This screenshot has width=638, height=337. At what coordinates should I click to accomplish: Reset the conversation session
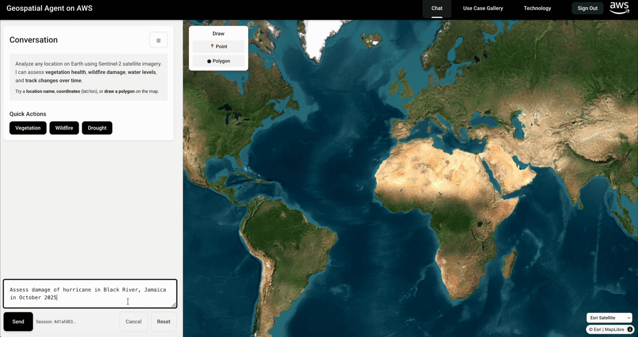163,322
